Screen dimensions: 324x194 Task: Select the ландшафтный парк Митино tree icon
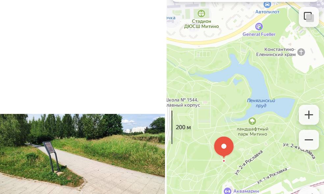coord(252,121)
